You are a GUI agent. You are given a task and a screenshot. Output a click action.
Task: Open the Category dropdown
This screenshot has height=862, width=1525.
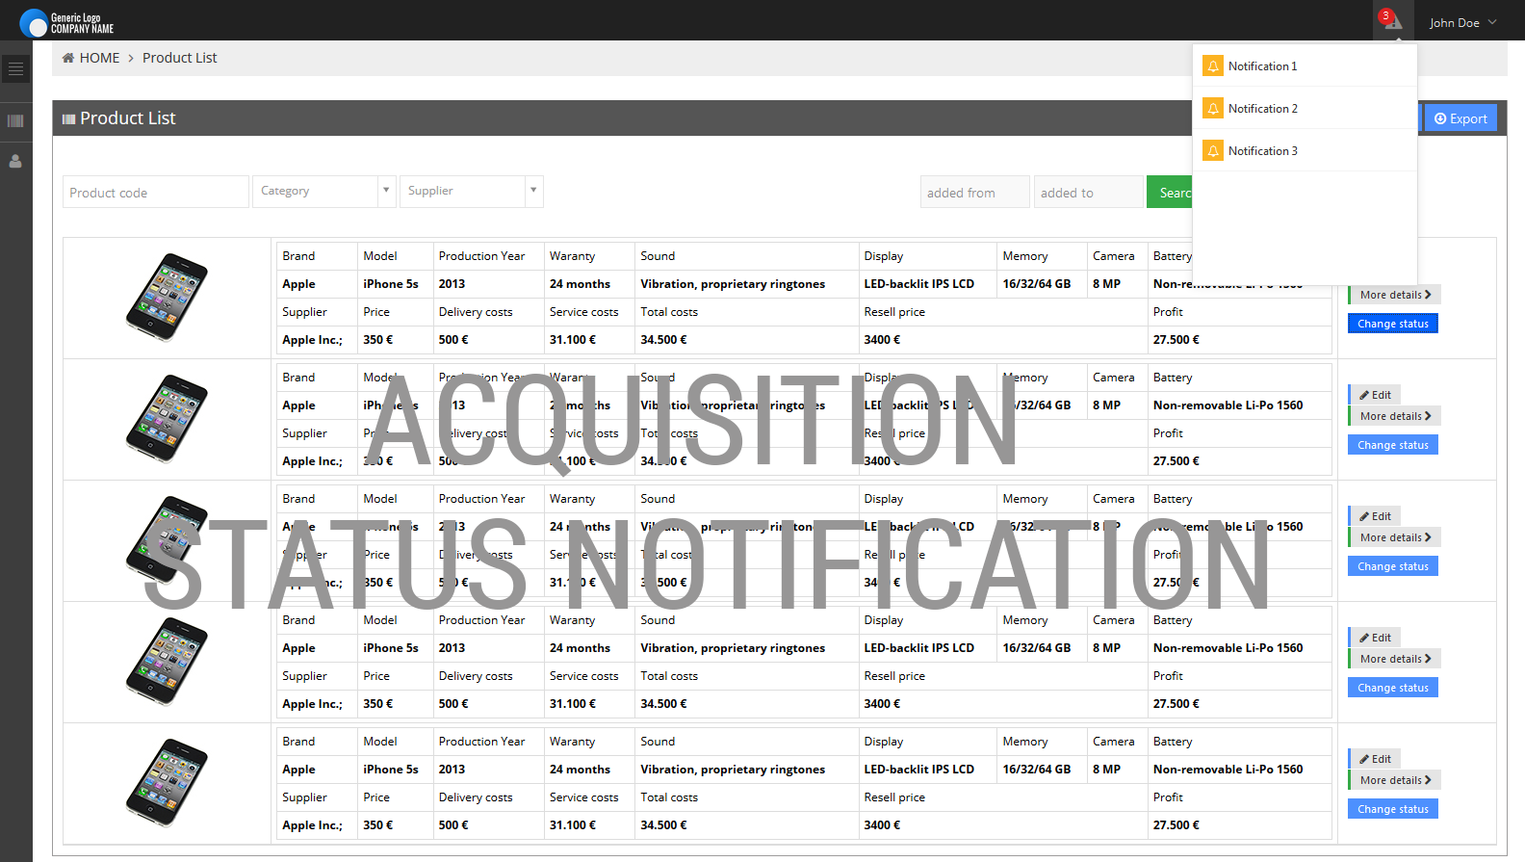coord(323,191)
